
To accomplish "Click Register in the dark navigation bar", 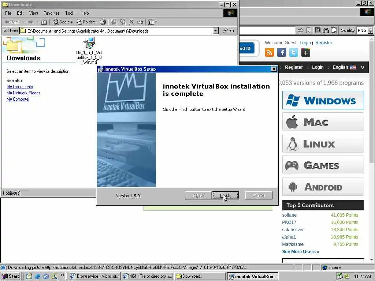I will point(294,67).
